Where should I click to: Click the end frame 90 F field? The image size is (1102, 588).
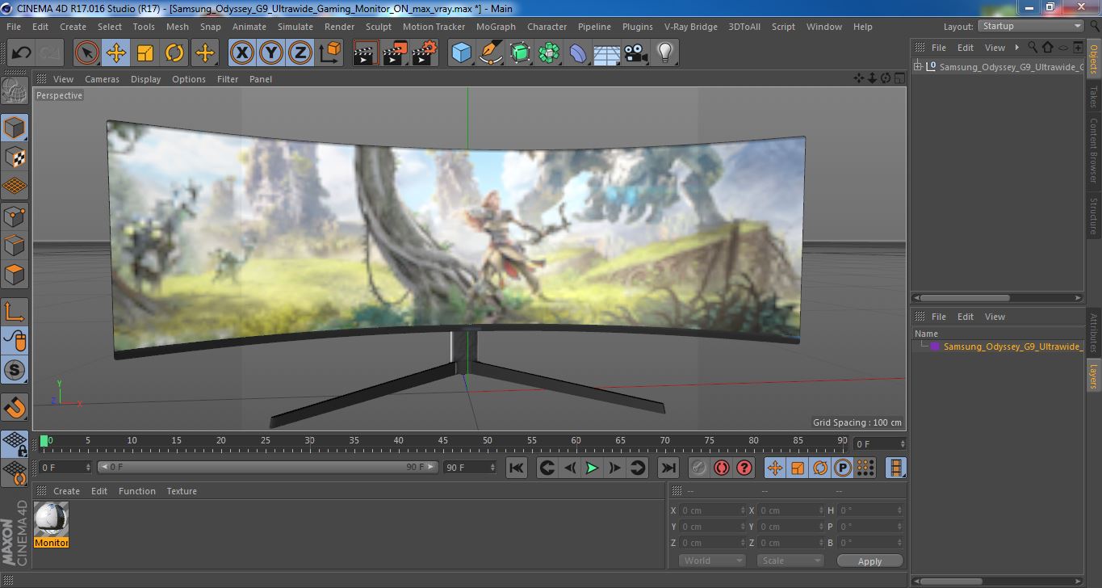pyautogui.click(x=470, y=467)
